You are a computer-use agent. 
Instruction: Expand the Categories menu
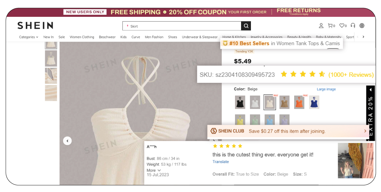(28, 37)
